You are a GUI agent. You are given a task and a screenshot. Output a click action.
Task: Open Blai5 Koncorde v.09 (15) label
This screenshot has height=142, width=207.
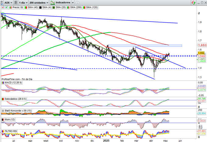click(x=18, y=111)
